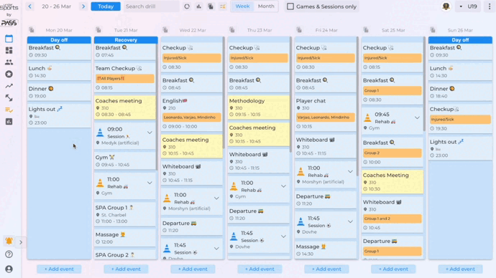Open the players group icon in sidebar
This screenshot has height=278, width=496.
pos(9,62)
